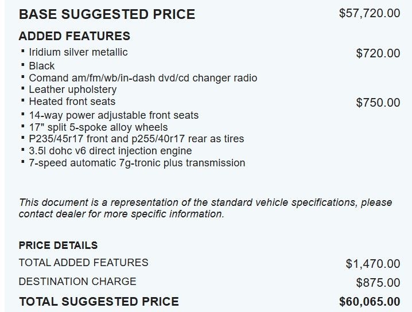Select the 3.5l dohc v6 engine line
The width and height of the screenshot is (412, 312).
(x=110, y=151)
